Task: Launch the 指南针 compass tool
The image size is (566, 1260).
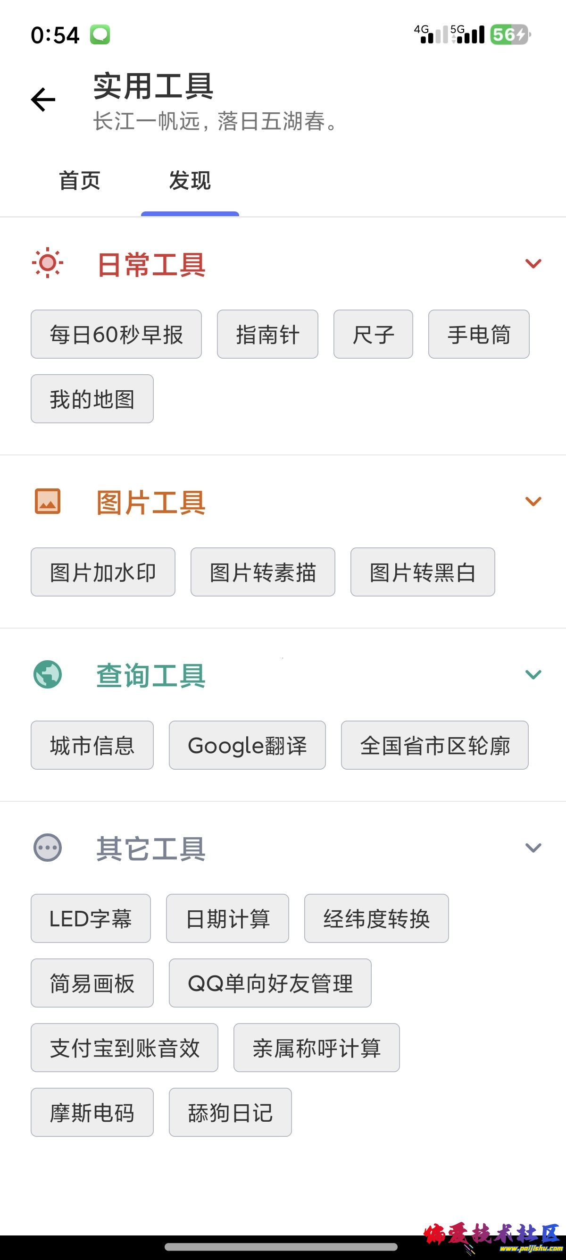Action: 267,335
